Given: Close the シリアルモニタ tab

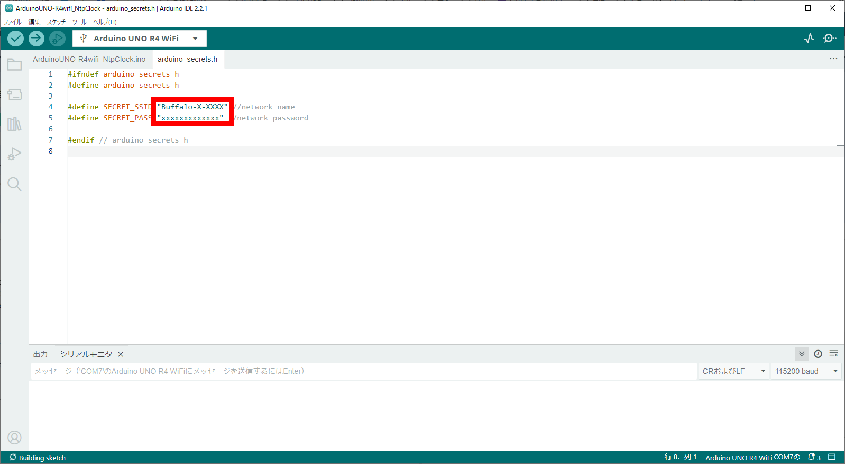Looking at the screenshot, I should tap(121, 354).
